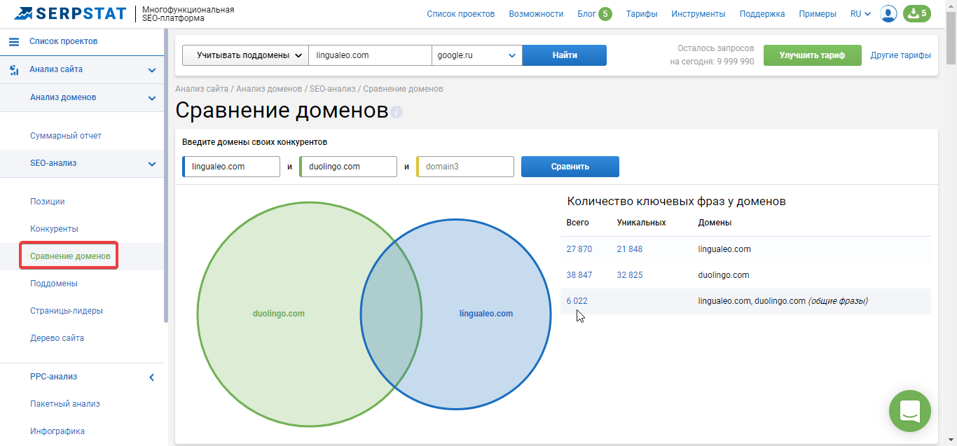Click the Домены column header

(x=715, y=223)
